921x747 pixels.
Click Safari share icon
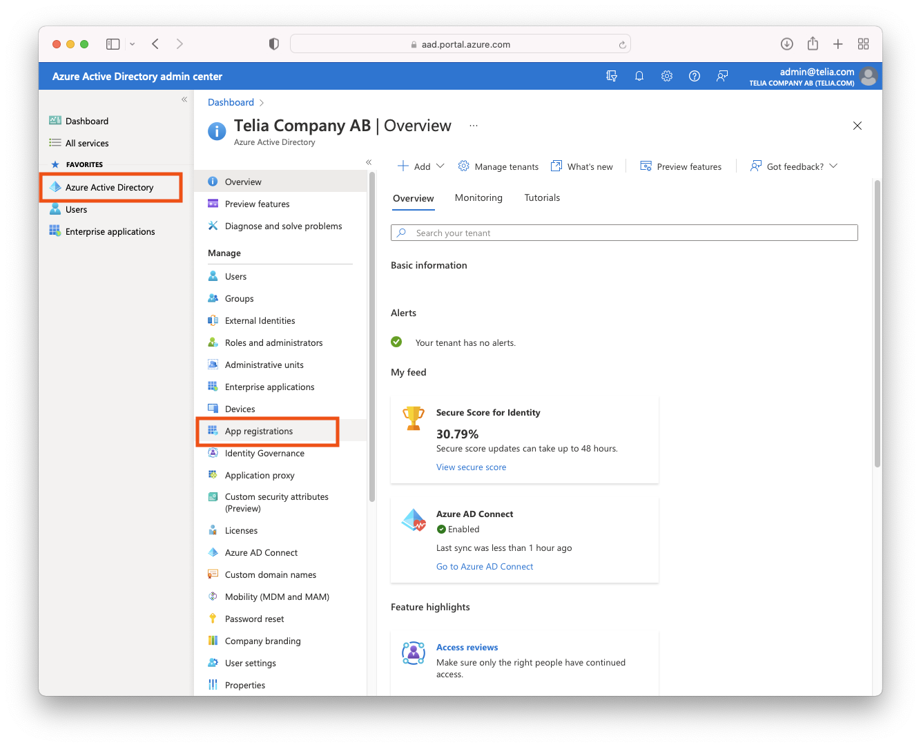813,43
